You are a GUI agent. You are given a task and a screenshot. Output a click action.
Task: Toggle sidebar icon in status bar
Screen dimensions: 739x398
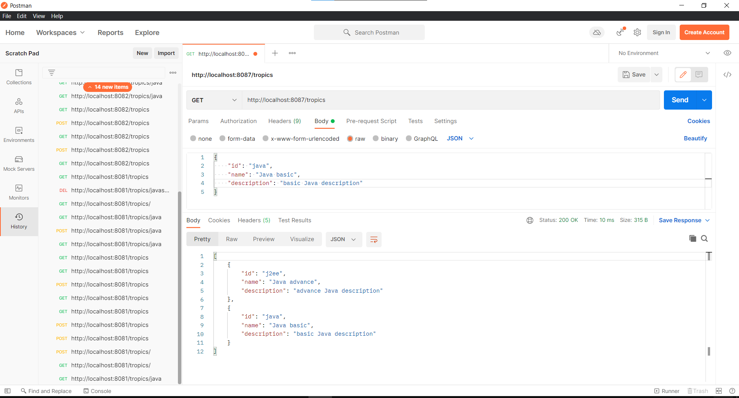tap(7, 391)
